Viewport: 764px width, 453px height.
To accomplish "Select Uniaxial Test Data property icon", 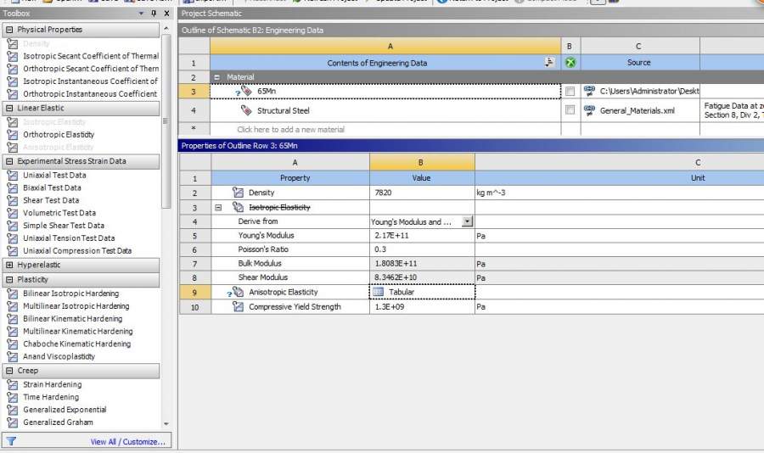I will tap(12, 176).
